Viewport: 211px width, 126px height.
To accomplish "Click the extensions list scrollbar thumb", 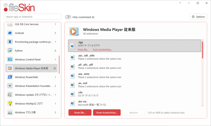I will click(x=203, y=50).
